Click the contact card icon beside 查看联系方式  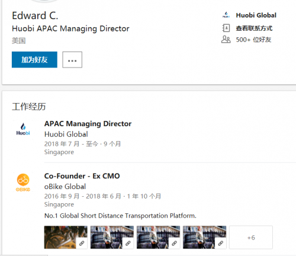(x=226, y=28)
